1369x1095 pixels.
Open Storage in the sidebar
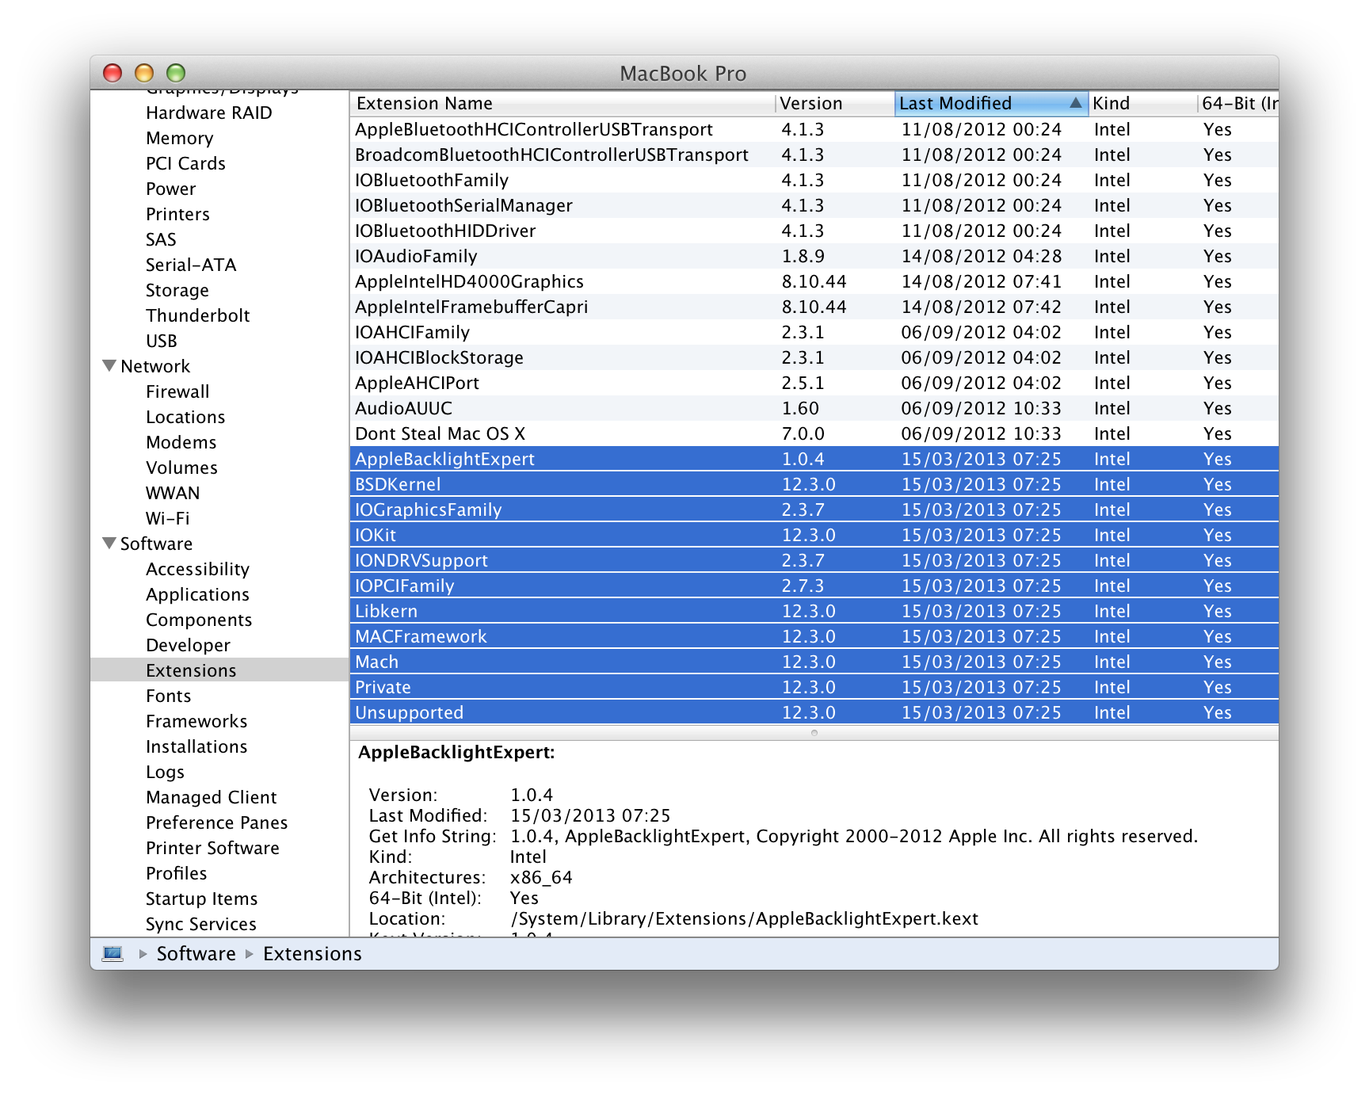(177, 290)
